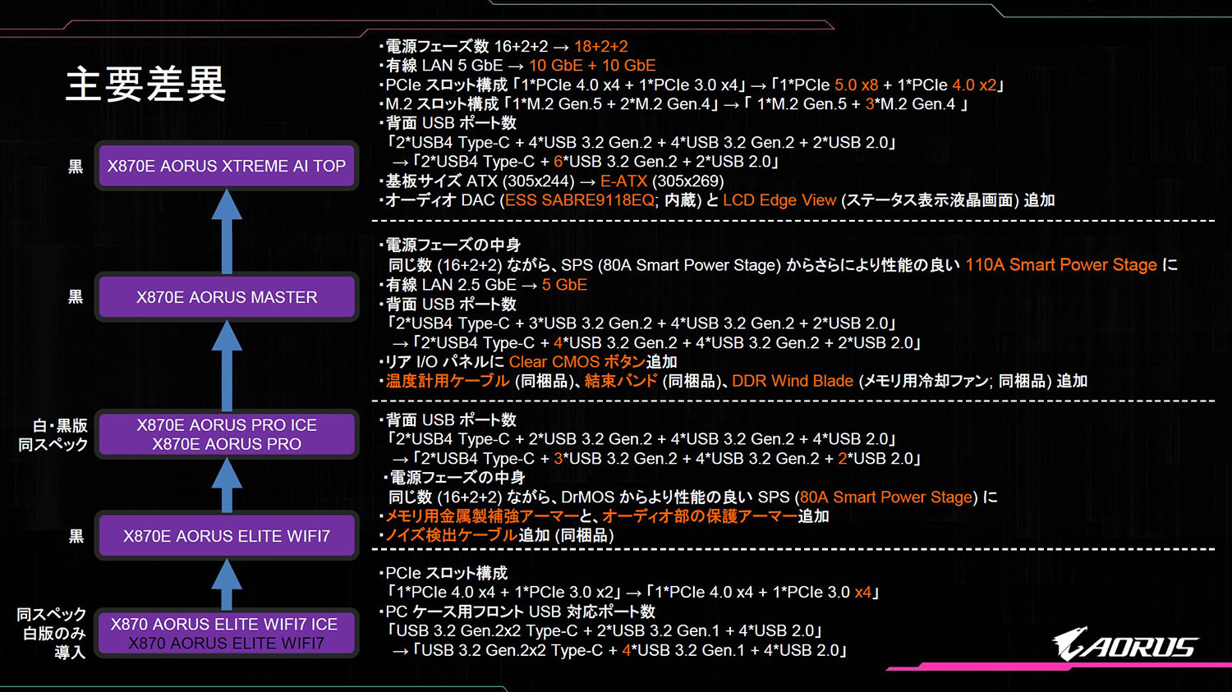Click the LCD Edge View text
Screen dimensions: 1232x692
[779, 200]
